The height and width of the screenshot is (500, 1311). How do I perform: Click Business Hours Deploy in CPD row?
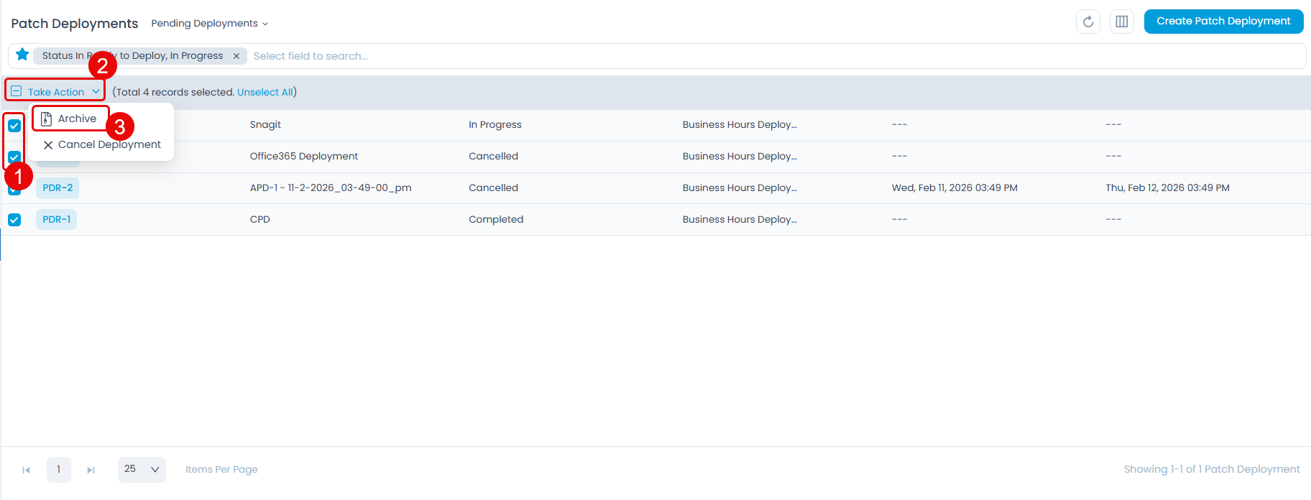740,219
